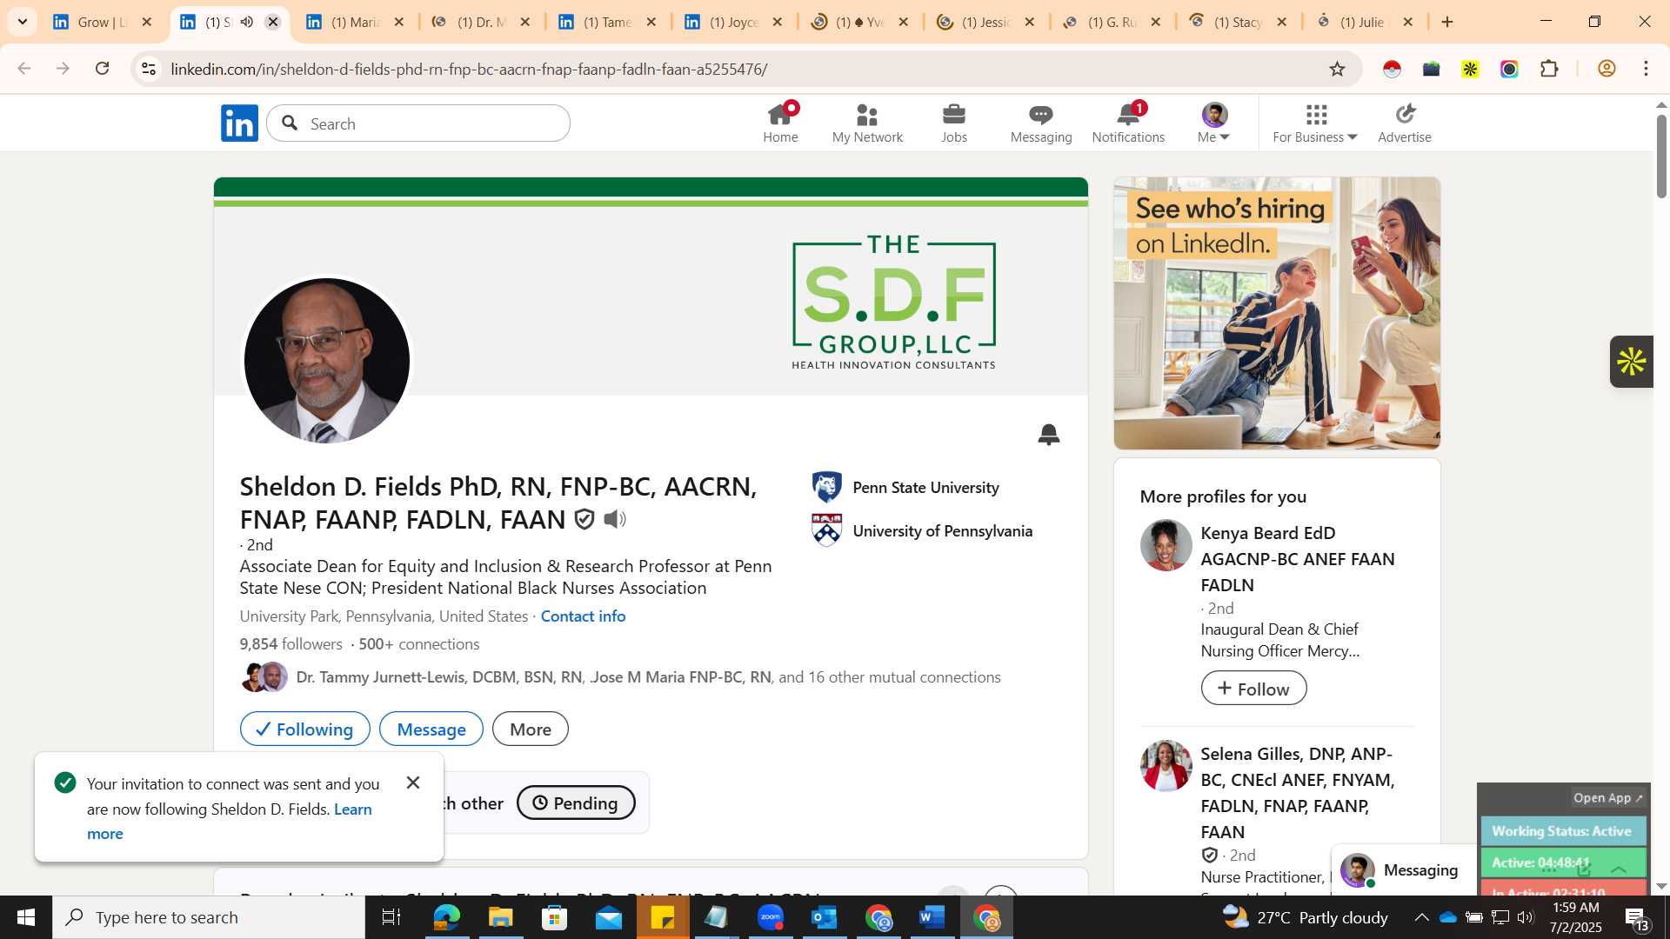The width and height of the screenshot is (1670, 939).
Task: Open the Chrome three-dot menu
Action: (1647, 69)
